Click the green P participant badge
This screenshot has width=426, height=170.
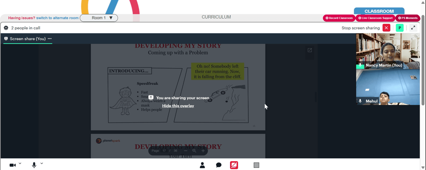[x=400, y=28]
